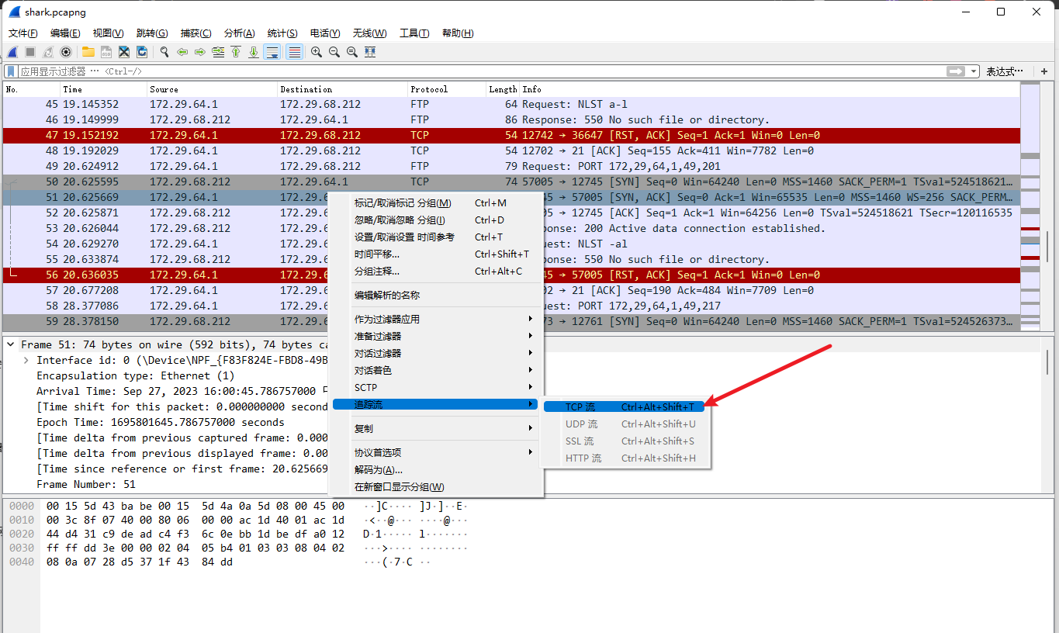Reload the capture file from the toolbar
The width and height of the screenshot is (1059, 633).
click(x=142, y=52)
